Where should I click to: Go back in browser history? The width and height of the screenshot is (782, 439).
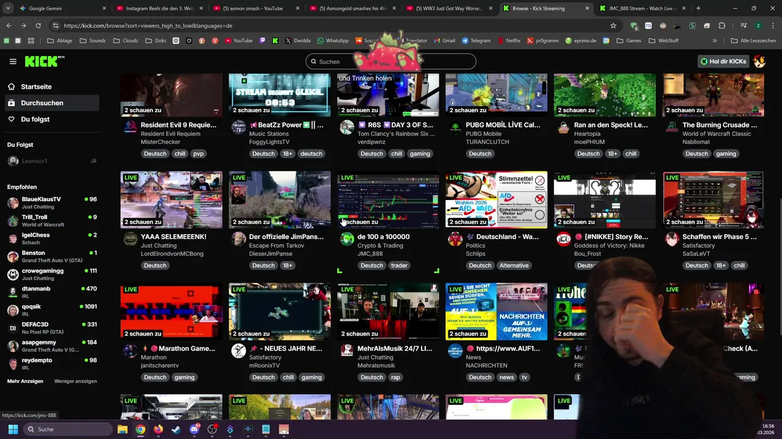(x=9, y=26)
